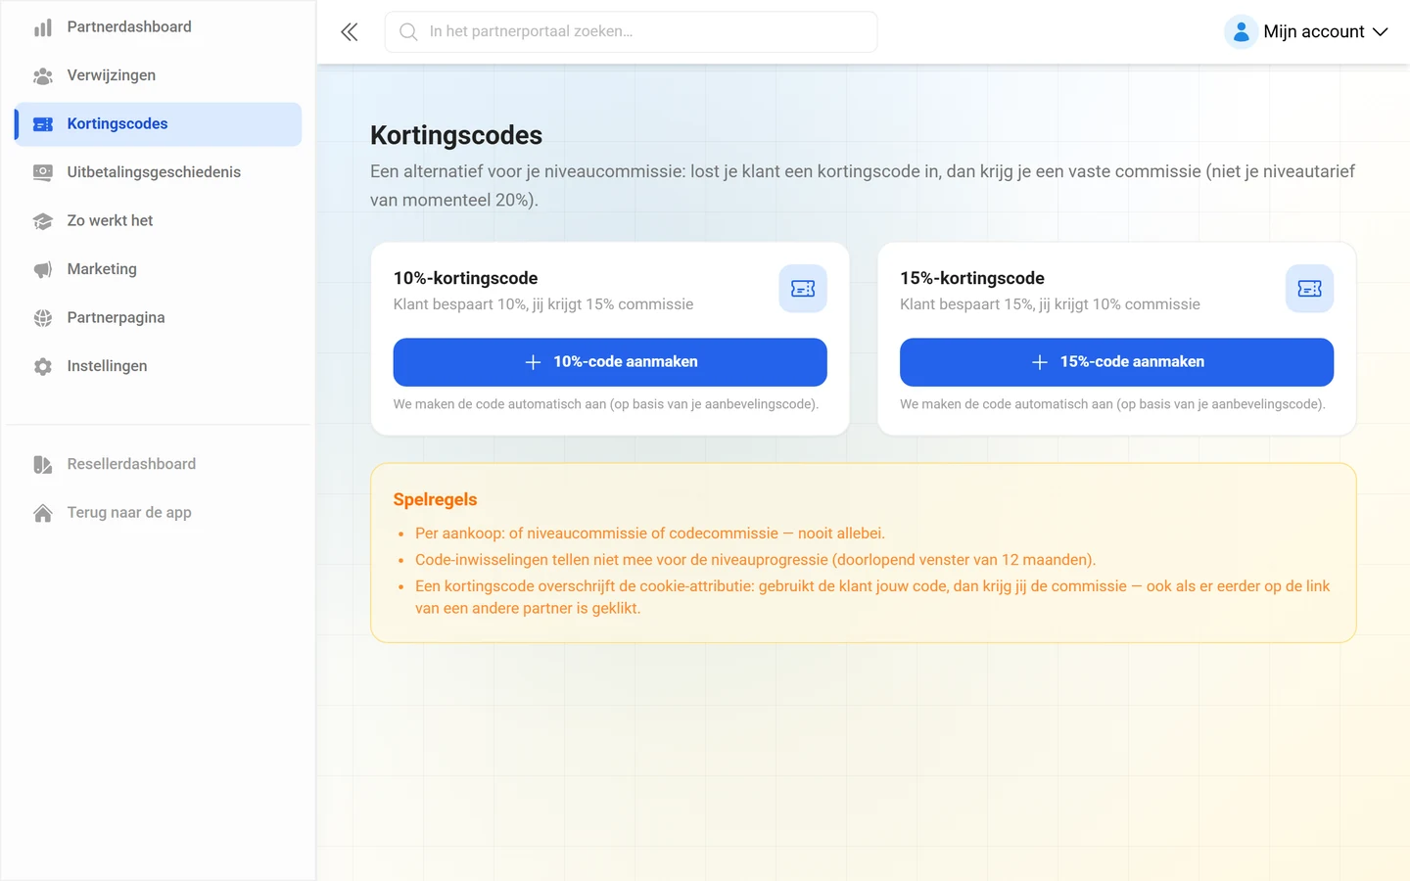1410x881 pixels.
Task: Open Uitbetalingsgeschiedenis in the sidebar
Action: 159,172
